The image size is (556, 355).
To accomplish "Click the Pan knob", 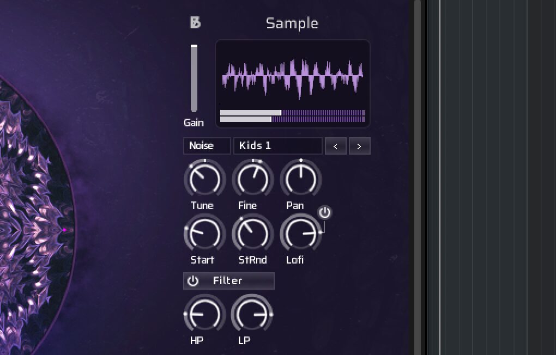I will pyautogui.click(x=300, y=179).
